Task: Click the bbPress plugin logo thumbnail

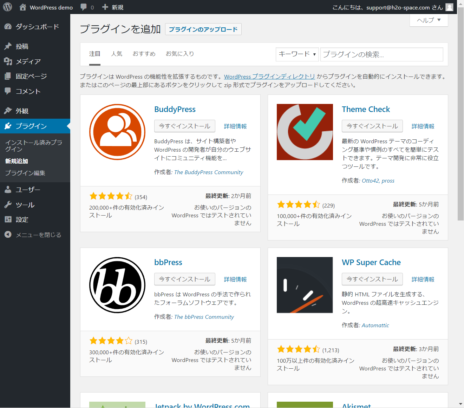Action: (117, 285)
